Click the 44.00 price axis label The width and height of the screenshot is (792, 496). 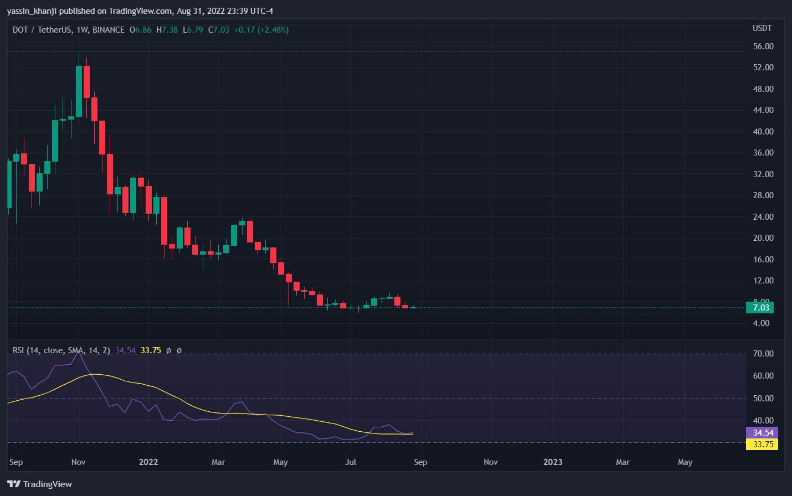pyautogui.click(x=763, y=110)
